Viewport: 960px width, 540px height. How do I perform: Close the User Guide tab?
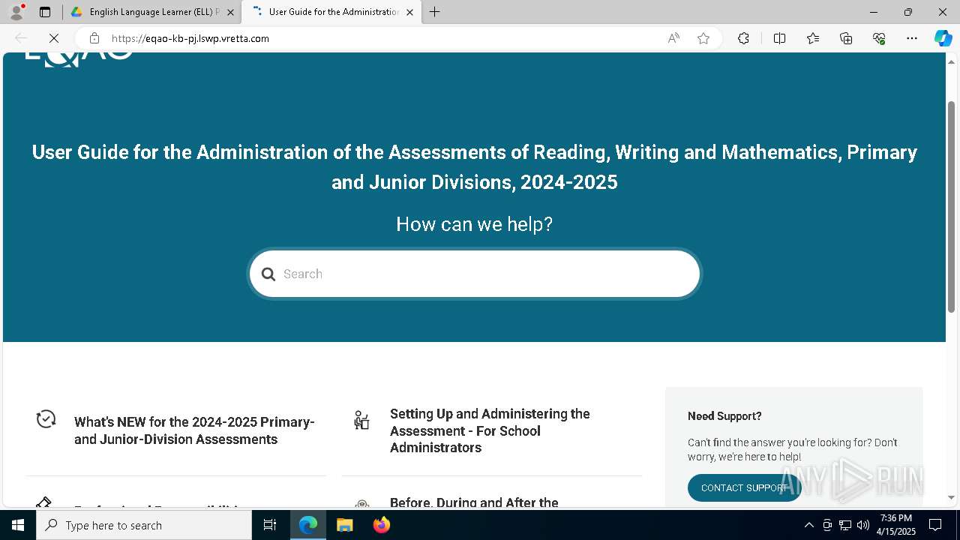pyautogui.click(x=409, y=12)
